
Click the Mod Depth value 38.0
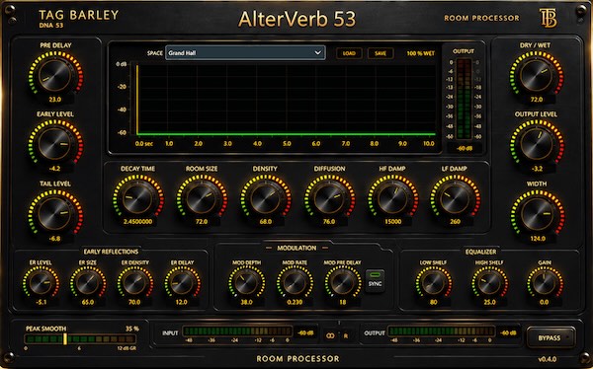[246, 302]
